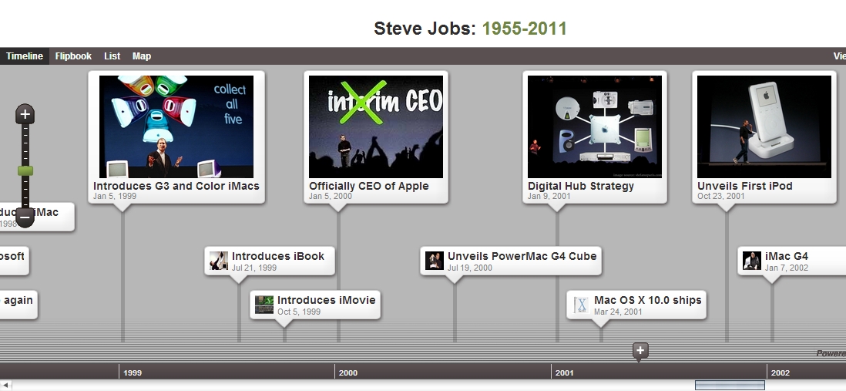The height and width of the screenshot is (391, 846).
Task: Open the Map view tab
Action: click(142, 56)
